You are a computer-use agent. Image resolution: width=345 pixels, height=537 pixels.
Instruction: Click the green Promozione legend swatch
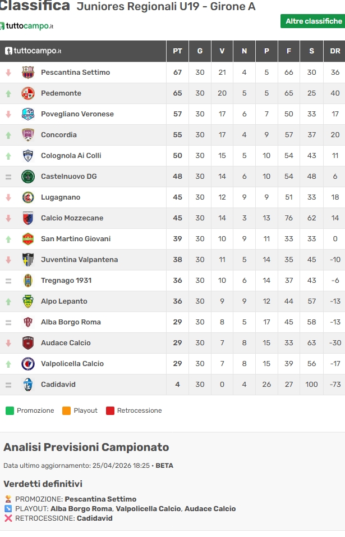pyautogui.click(x=10, y=410)
